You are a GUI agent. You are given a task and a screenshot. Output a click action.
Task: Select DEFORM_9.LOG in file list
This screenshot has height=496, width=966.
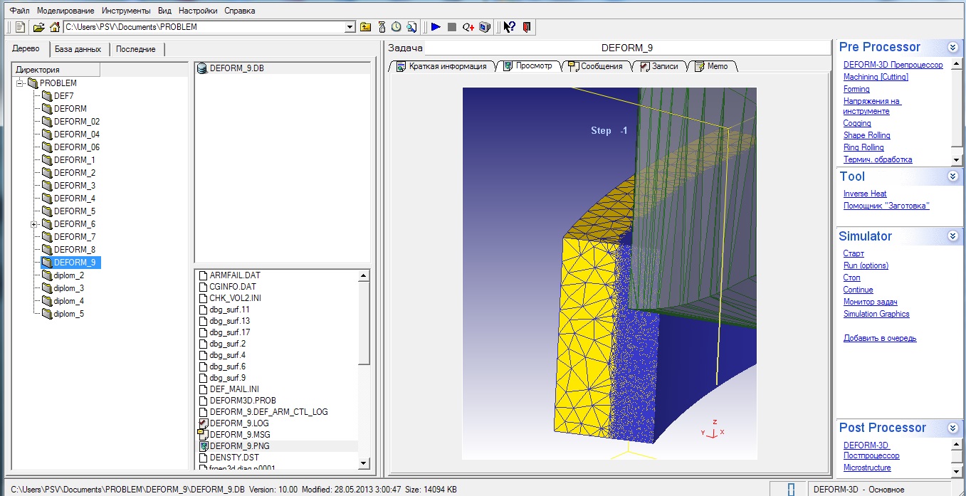(239, 423)
